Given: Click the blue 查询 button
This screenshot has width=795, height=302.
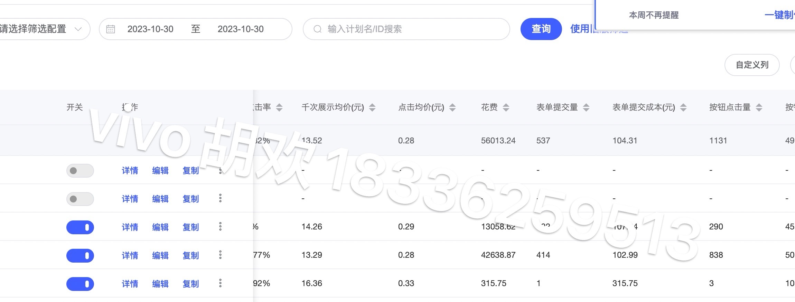Looking at the screenshot, I should (541, 29).
